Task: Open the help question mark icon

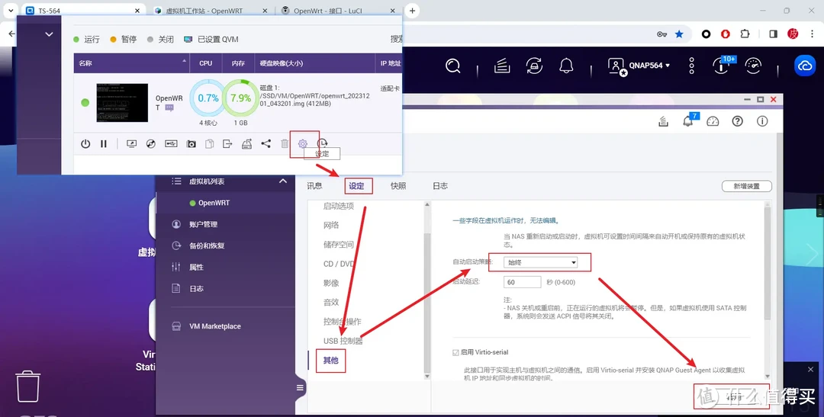Action: coord(738,121)
